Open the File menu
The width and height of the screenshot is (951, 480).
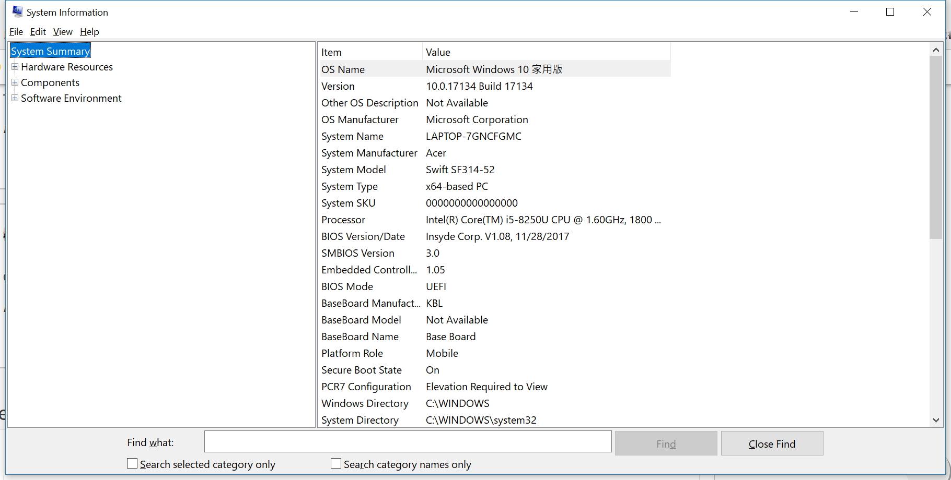(16, 32)
